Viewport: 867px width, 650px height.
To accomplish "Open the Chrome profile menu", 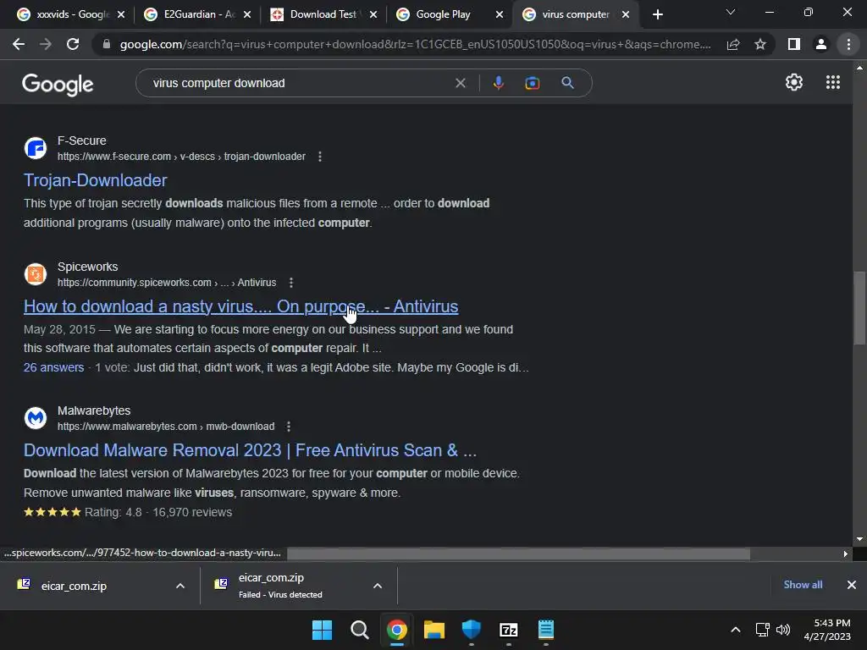I will point(821,44).
